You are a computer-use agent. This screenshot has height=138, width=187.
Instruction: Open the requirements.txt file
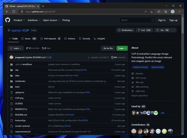(23, 131)
